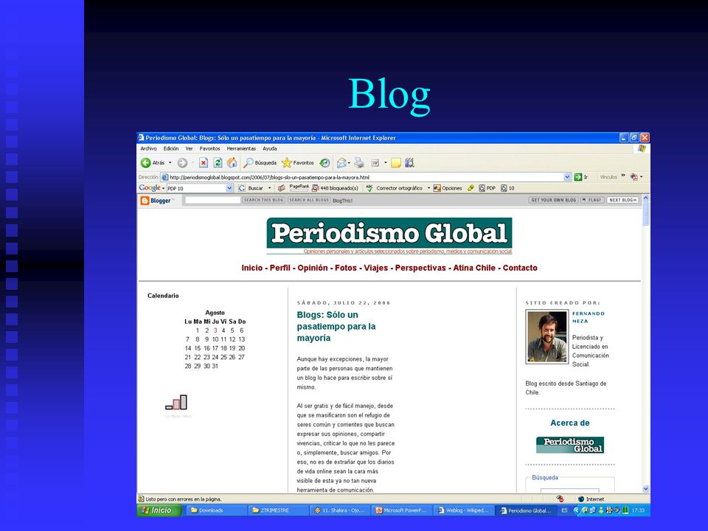
Task: Click the SEARCH ALL BLOGS button
Action: pyautogui.click(x=309, y=200)
